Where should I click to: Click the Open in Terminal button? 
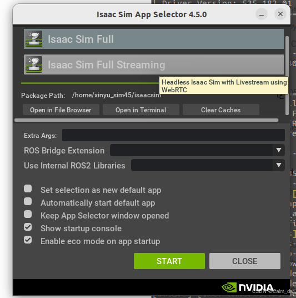point(141,110)
